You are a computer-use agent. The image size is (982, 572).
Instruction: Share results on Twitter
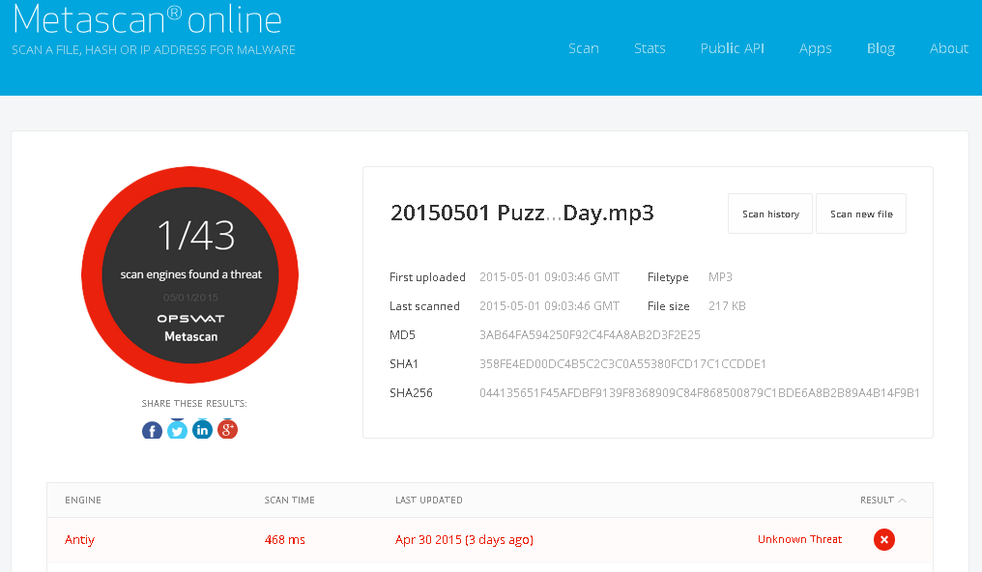pyautogui.click(x=177, y=429)
